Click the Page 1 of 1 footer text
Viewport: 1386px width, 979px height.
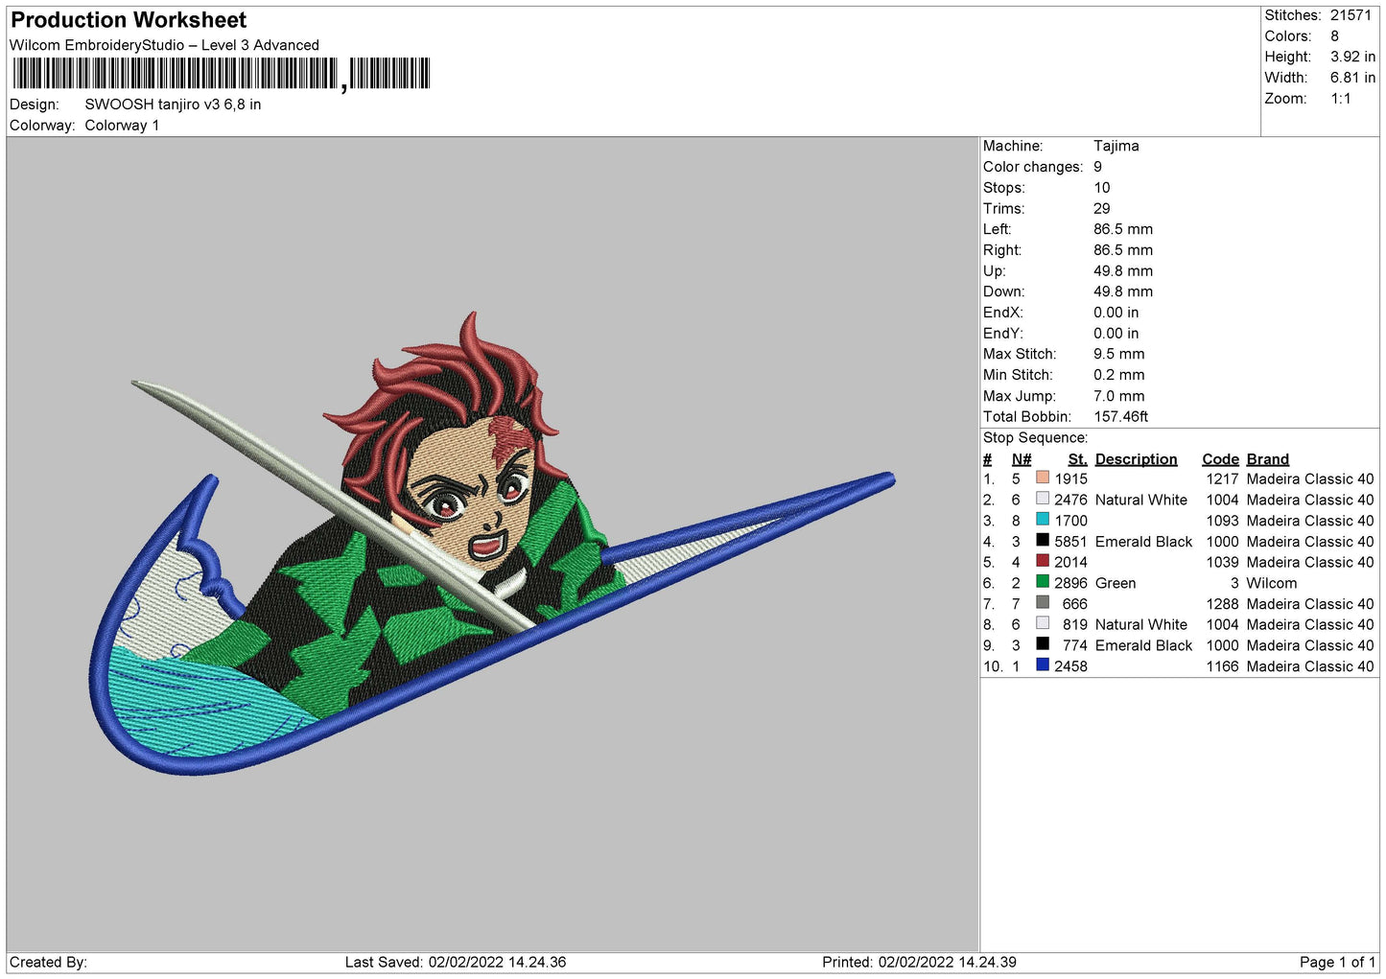pyautogui.click(x=1337, y=962)
